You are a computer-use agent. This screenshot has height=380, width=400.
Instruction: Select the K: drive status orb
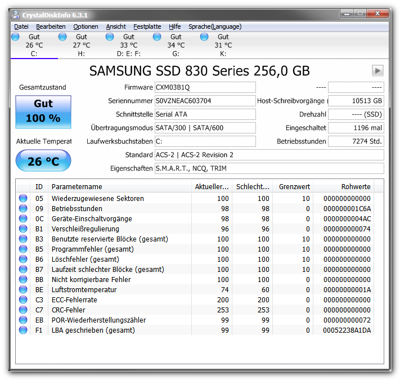click(x=204, y=37)
